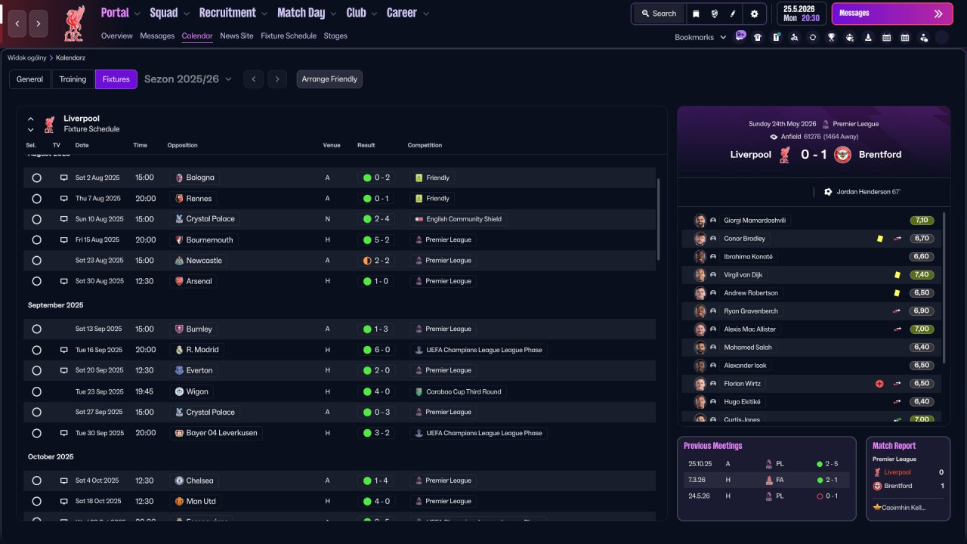Click the Mohamed Salah player name
Screen dimensions: 967x544
(749, 348)
